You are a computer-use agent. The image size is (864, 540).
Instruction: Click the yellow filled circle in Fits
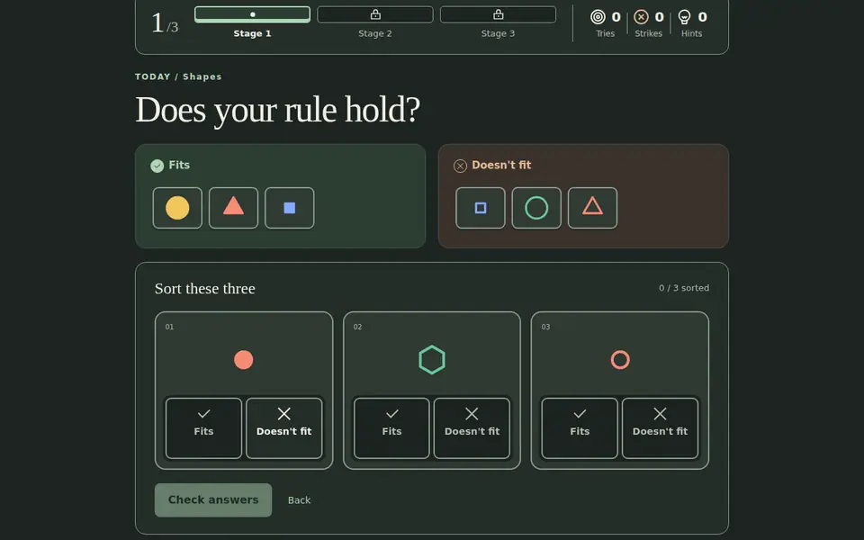tap(177, 208)
